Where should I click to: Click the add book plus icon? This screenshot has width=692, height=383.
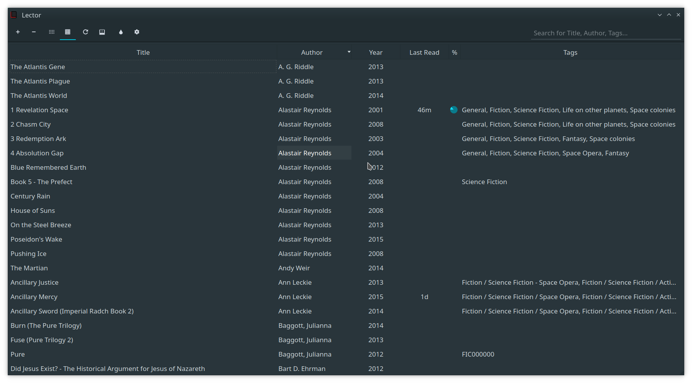18,32
